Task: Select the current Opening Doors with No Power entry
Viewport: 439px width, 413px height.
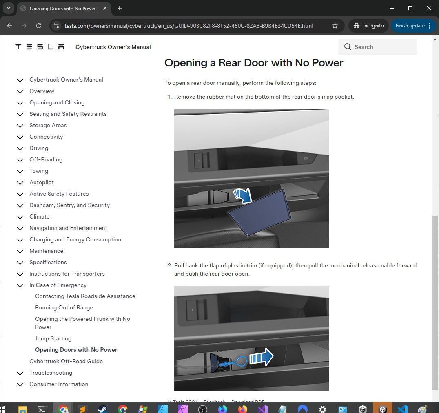Action: (76, 350)
